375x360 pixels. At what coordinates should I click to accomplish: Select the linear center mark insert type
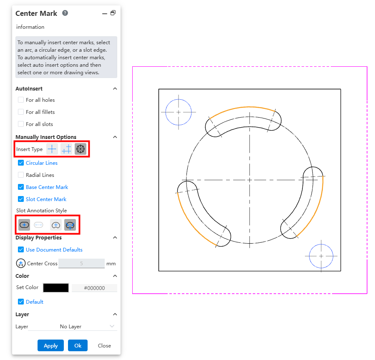click(x=66, y=149)
